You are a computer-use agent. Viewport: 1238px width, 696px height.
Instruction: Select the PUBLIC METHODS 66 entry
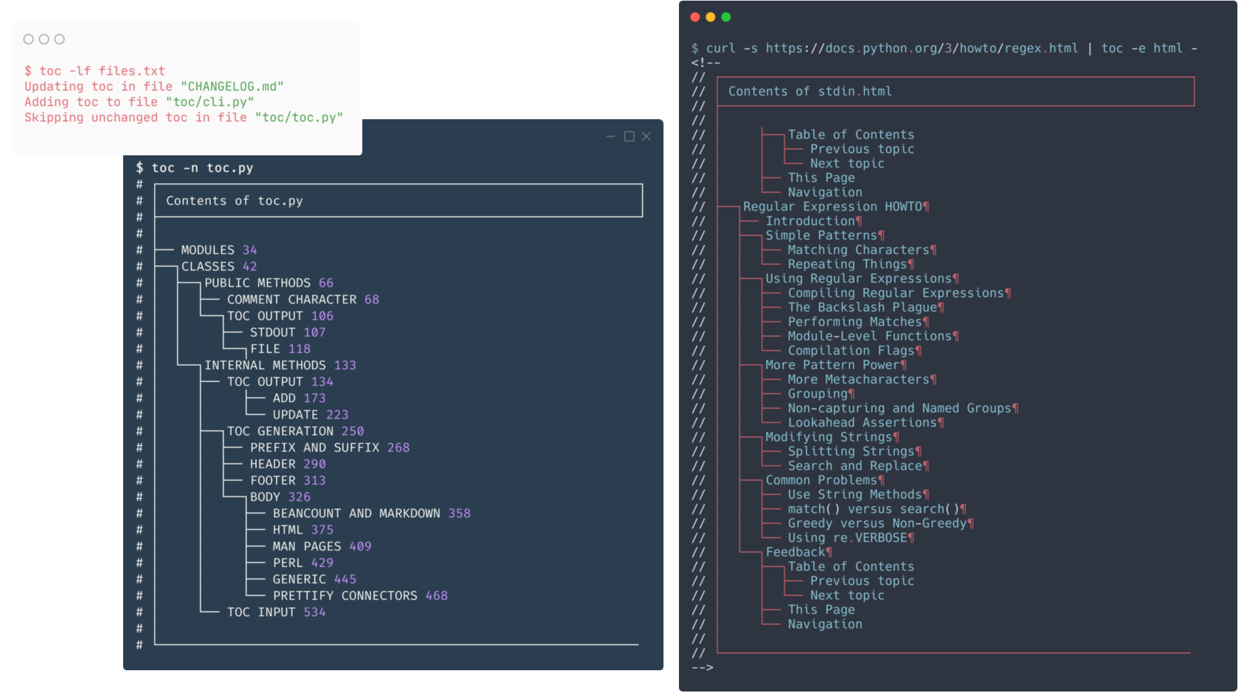(269, 283)
